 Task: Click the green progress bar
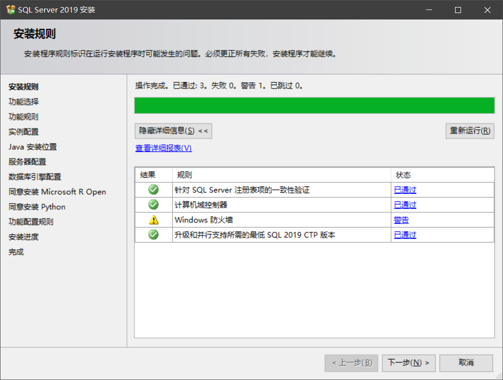(x=314, y=105)
